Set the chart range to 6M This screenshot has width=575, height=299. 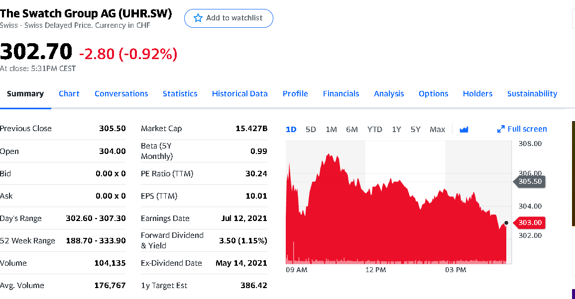coord(351,130)
